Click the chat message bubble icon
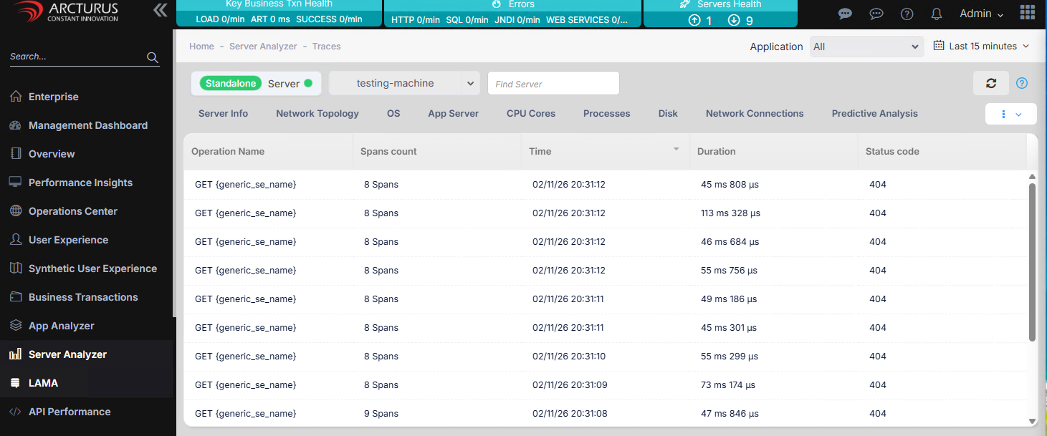Viewport: 1047px width, 436px height. (845, 14)
